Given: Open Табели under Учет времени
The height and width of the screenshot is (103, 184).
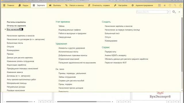Looking at the screenshot, I should [x=61, y=26].
